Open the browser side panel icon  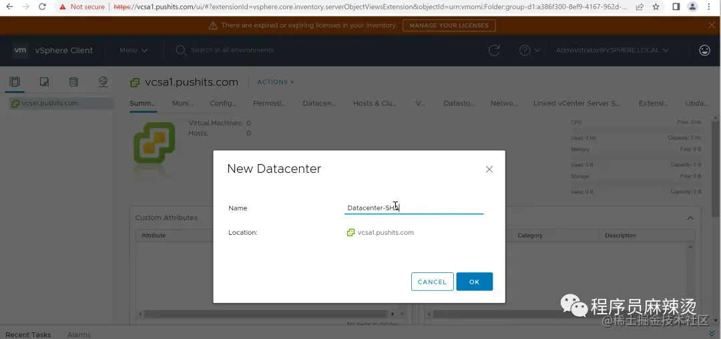coord(676,7)
